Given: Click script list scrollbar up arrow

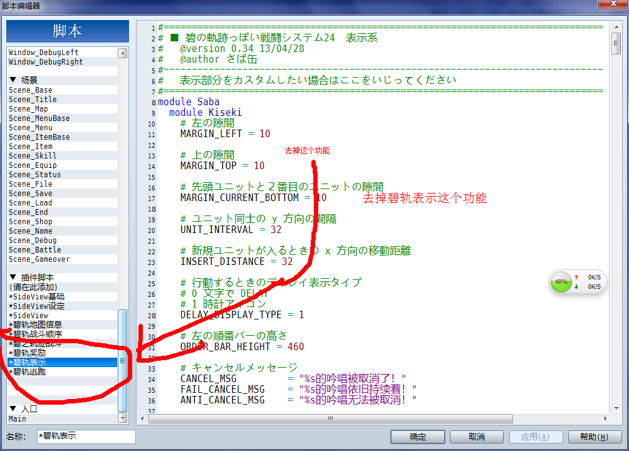Looking at the screenshot, I should pyautogui.click(x=123, y=53).
